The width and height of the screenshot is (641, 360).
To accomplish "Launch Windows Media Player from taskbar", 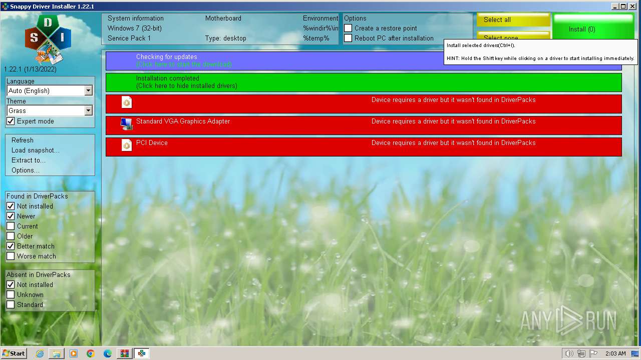I will [x=74, y=353].
